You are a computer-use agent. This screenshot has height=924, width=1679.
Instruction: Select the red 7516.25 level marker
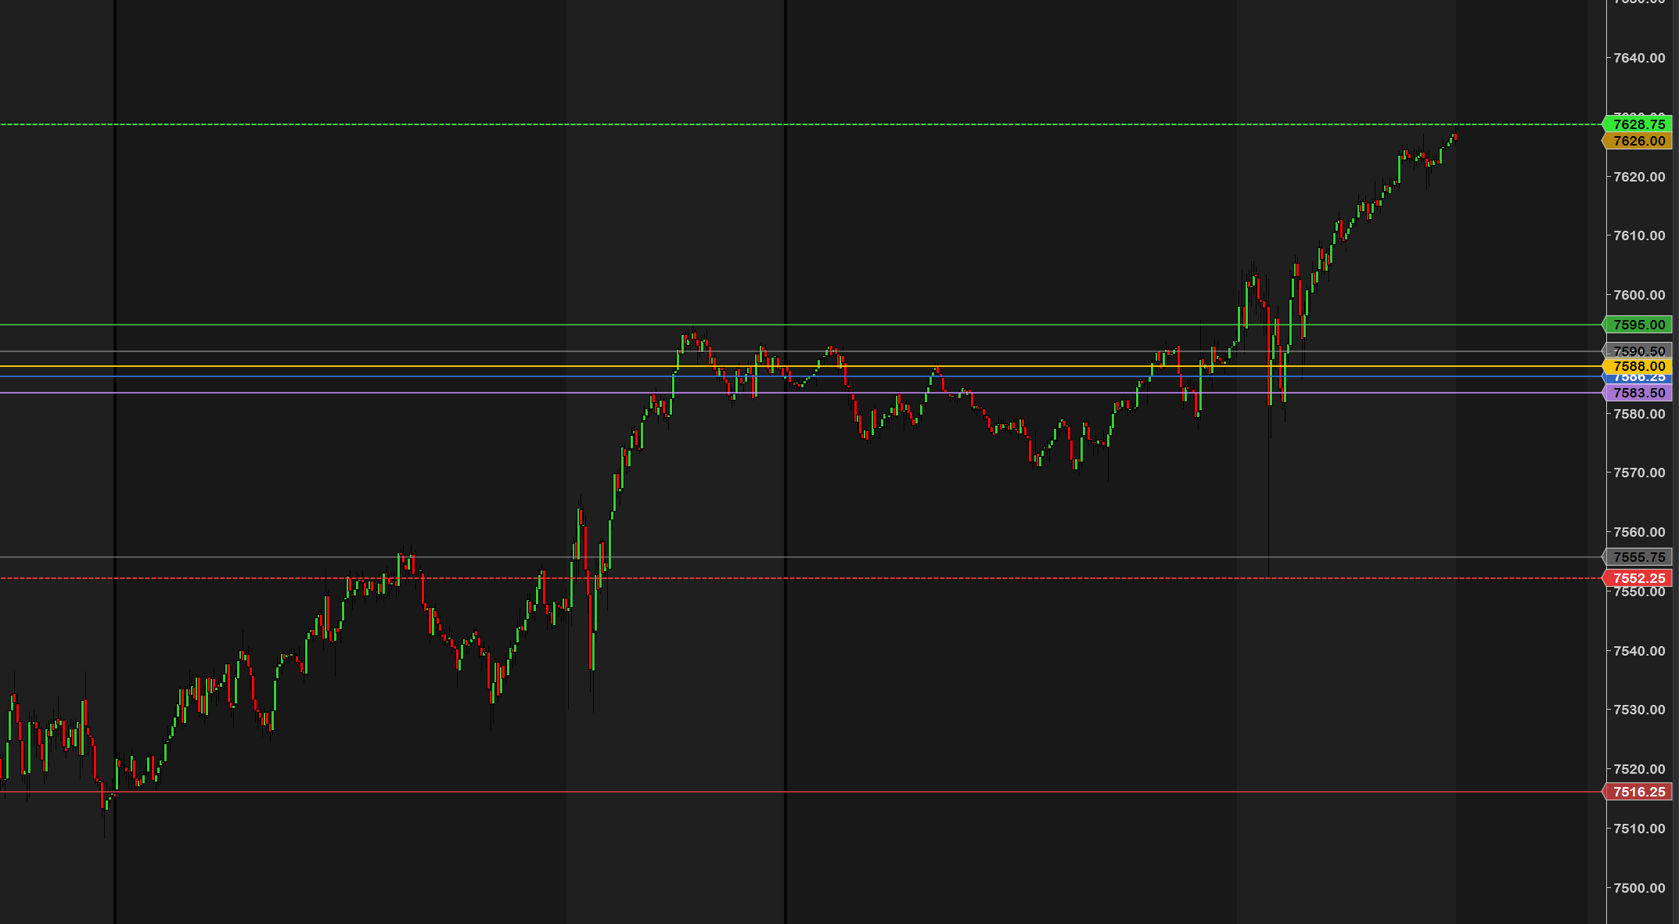[1638, 792]
